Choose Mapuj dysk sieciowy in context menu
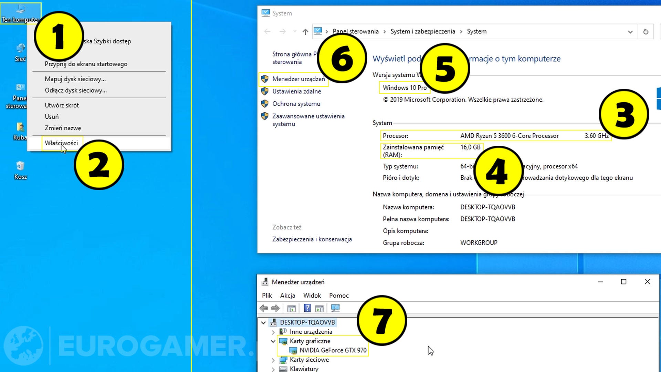661x372 pixels. click(x=75, y=79)
